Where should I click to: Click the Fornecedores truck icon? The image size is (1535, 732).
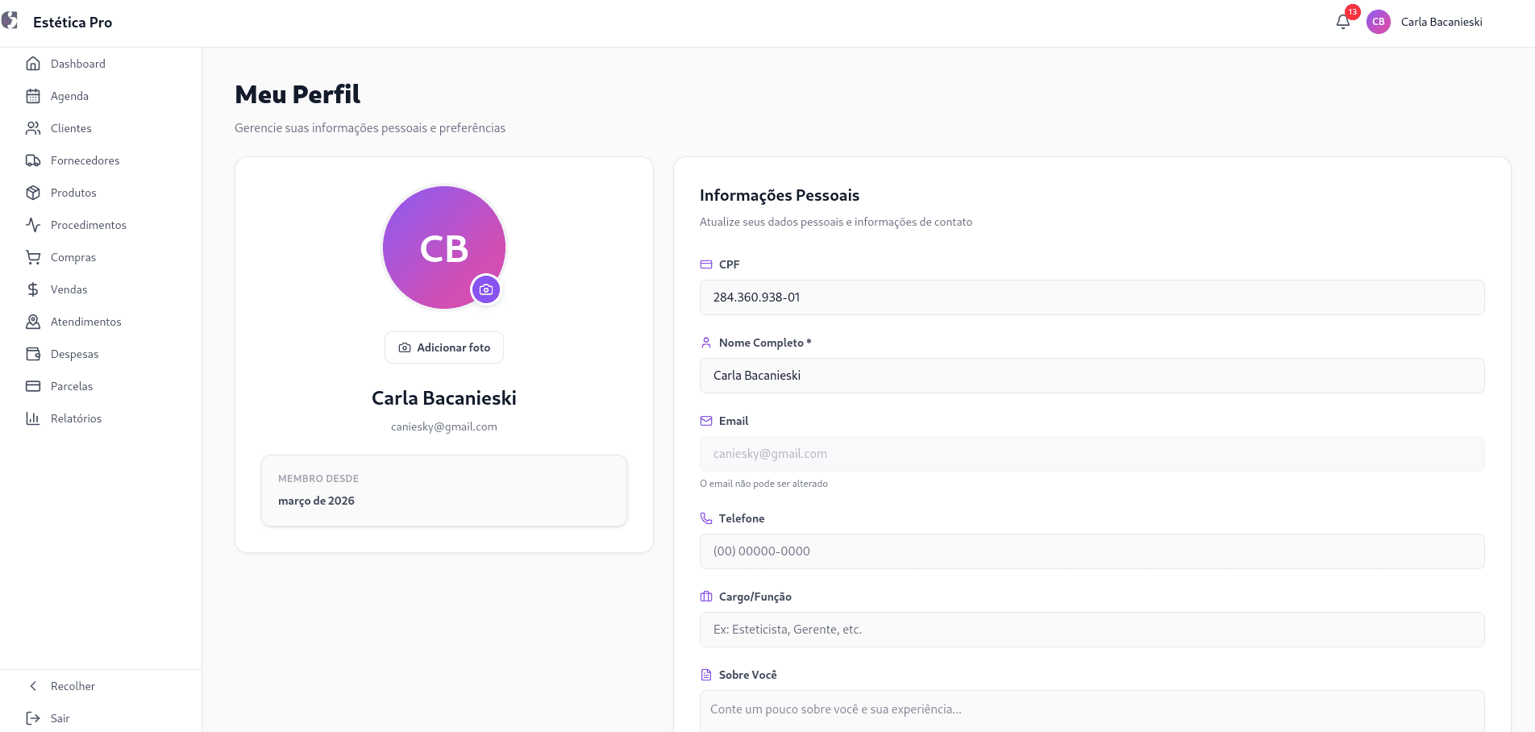33,160
